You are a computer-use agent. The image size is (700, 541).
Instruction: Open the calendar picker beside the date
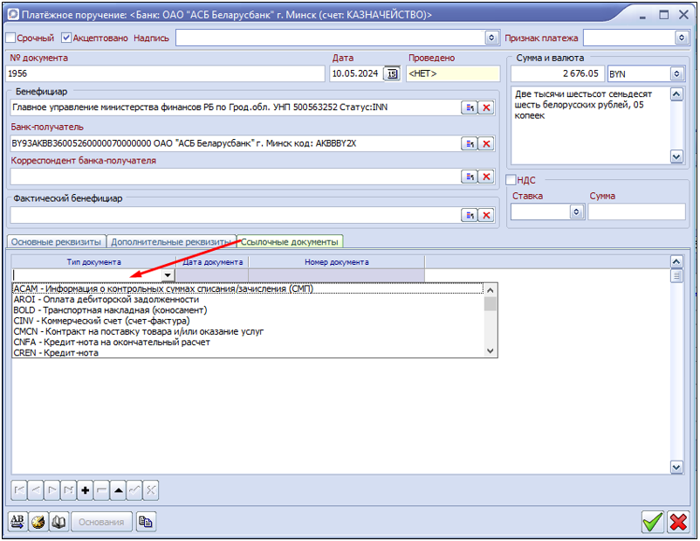click(x=391, y=74)
